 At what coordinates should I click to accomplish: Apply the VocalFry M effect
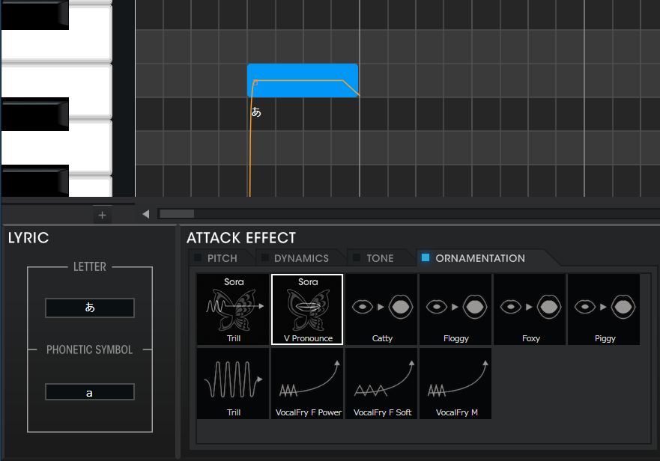pos(455,384)
